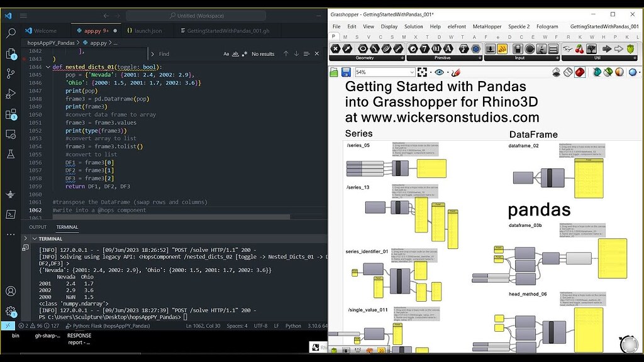Open a Grasshopper file with the folder icon
Image resolution: width=644 pixels, height=362 pixels.
pyautogui.click(x=333, y=72)
